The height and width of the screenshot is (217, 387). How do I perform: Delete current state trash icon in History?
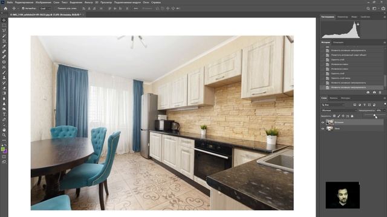pos(380,92)
